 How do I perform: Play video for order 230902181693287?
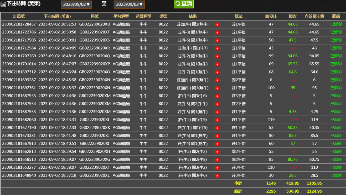pos(217,80)
